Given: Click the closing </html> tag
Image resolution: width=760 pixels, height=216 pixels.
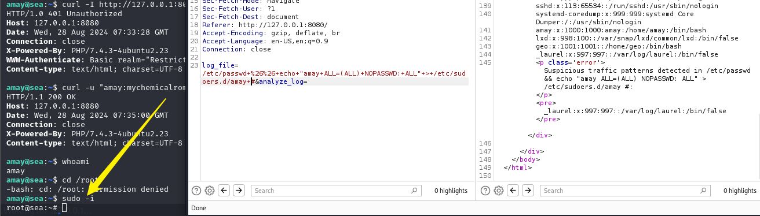Looking at the screenshot, I should (517, 167).
